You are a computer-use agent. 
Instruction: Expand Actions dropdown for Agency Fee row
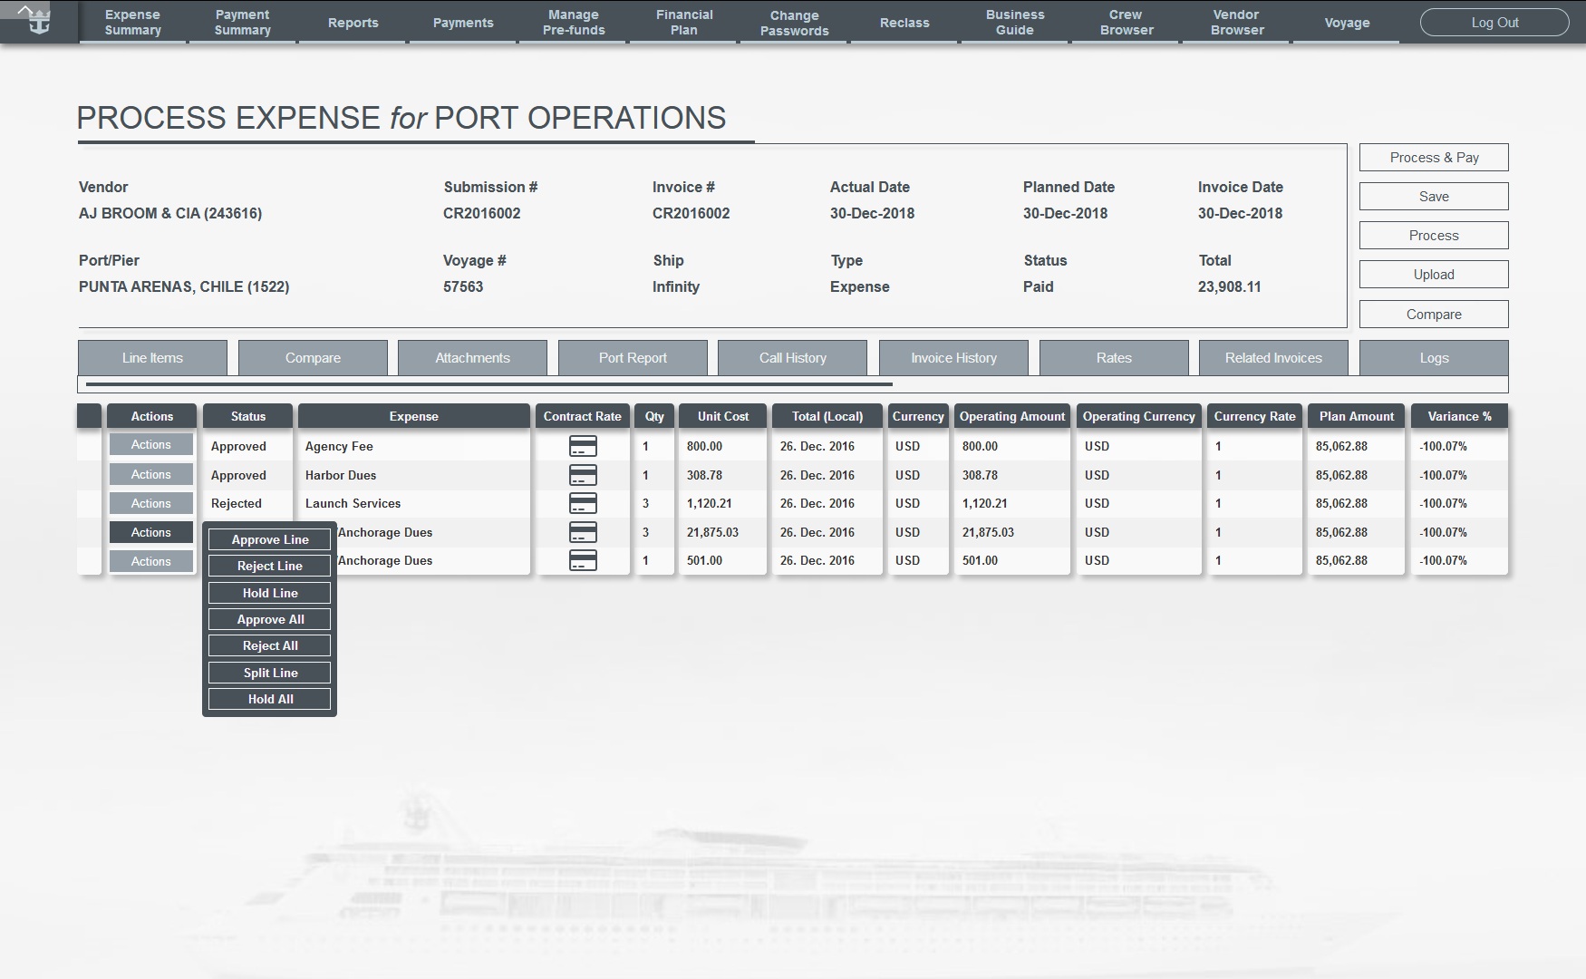coord(151,445)
